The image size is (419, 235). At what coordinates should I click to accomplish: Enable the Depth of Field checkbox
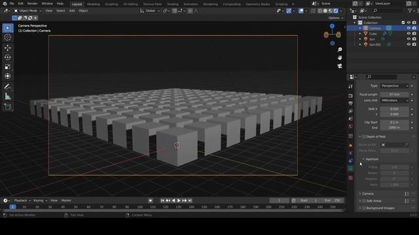(364, 136)
